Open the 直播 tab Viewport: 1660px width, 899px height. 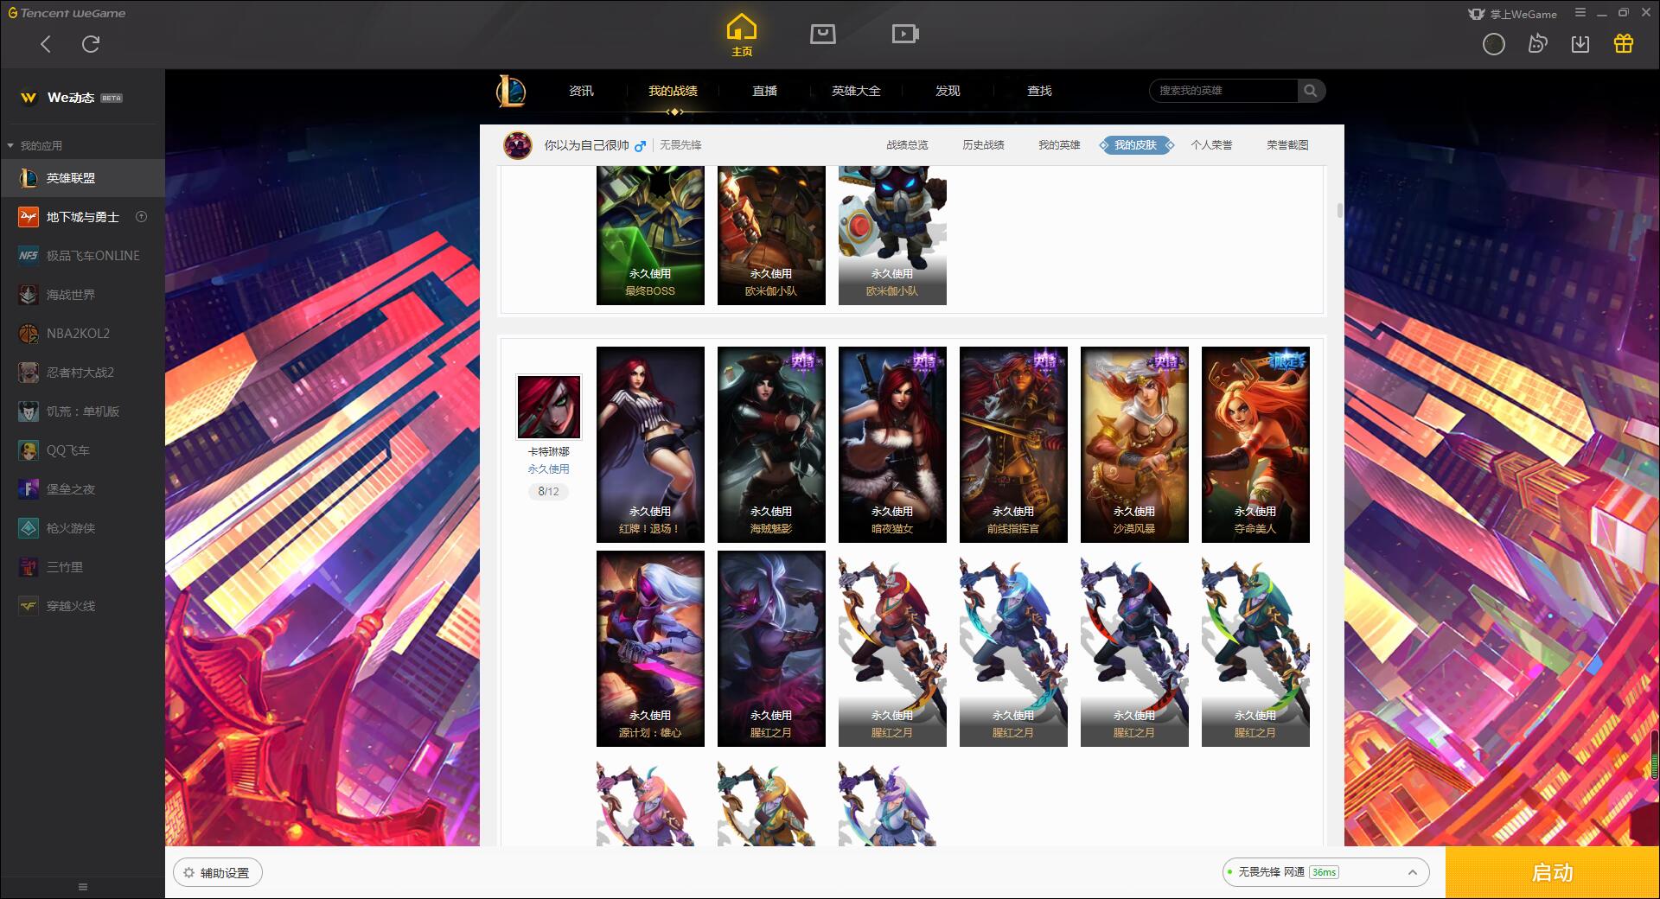point(764,91)
